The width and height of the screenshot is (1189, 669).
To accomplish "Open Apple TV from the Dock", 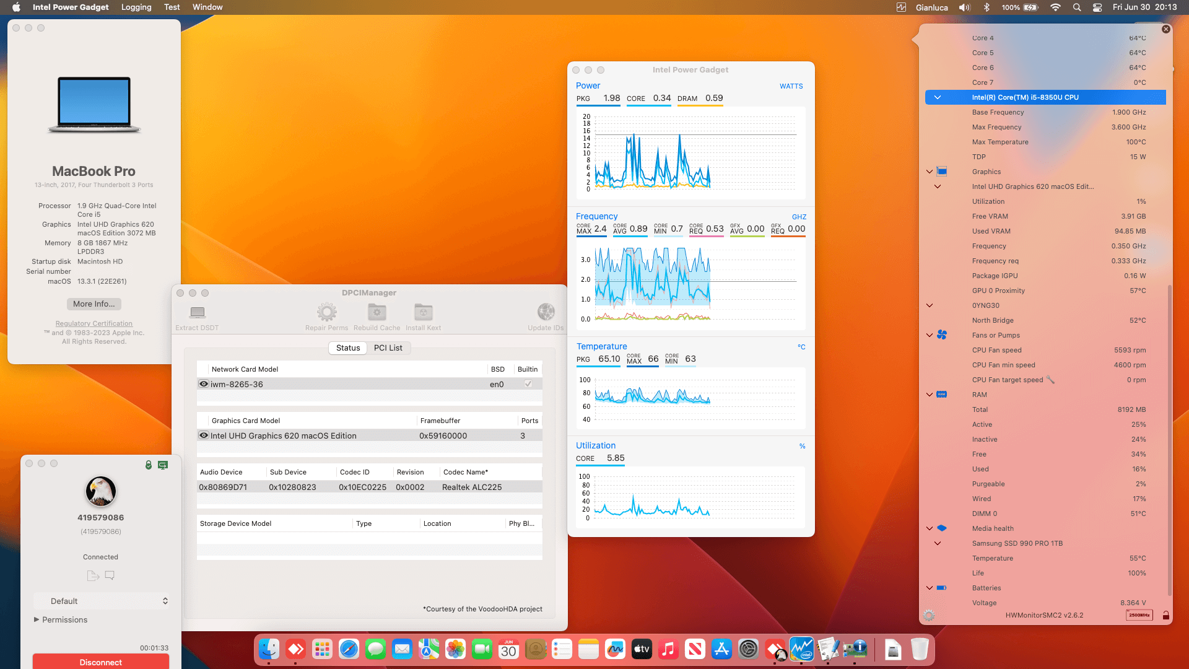I will pos(642,649).
